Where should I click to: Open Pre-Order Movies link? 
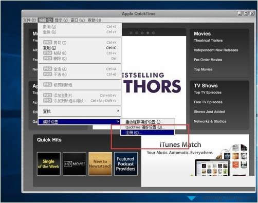208,60
